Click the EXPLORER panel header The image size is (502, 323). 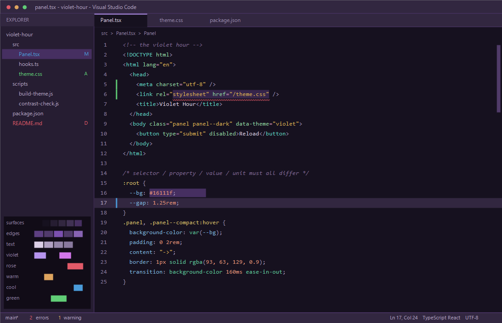pyautogui.click(x=17, y=20)
